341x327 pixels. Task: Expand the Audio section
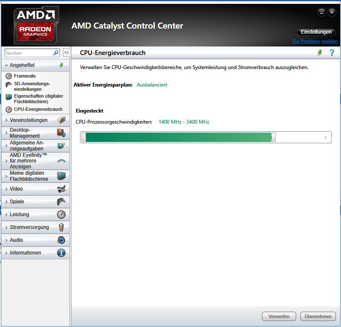(6, 240)
